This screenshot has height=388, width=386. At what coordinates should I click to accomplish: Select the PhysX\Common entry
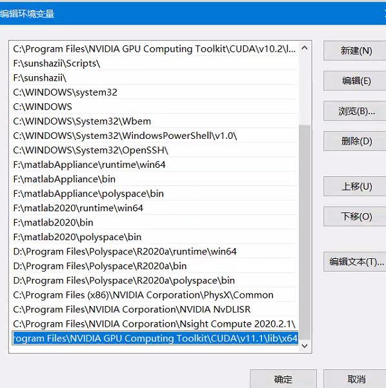coord(154,295)
